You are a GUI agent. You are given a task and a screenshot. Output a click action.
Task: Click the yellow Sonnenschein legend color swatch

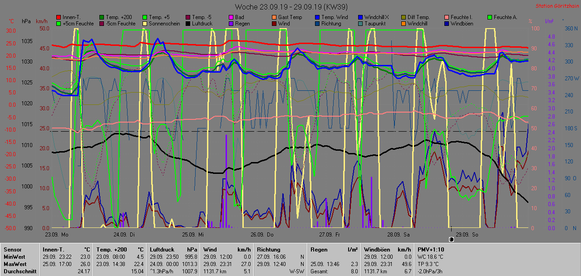145,23
